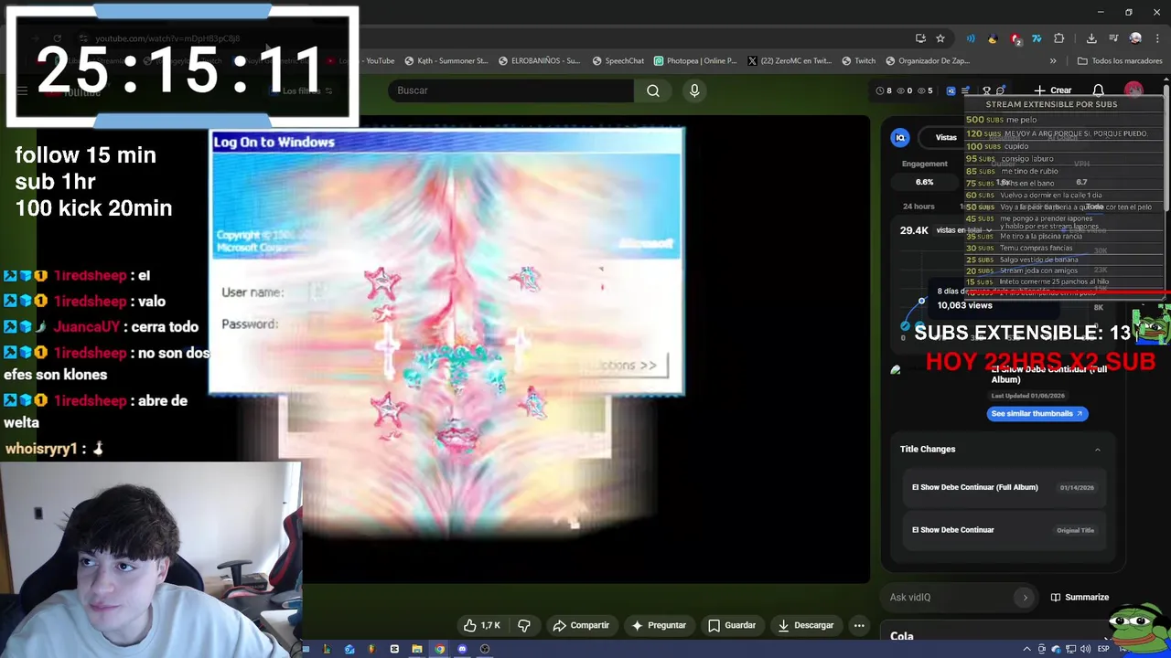Open the Twitch bookmark
Screen dimensions: 1171x658
(858, 61)
